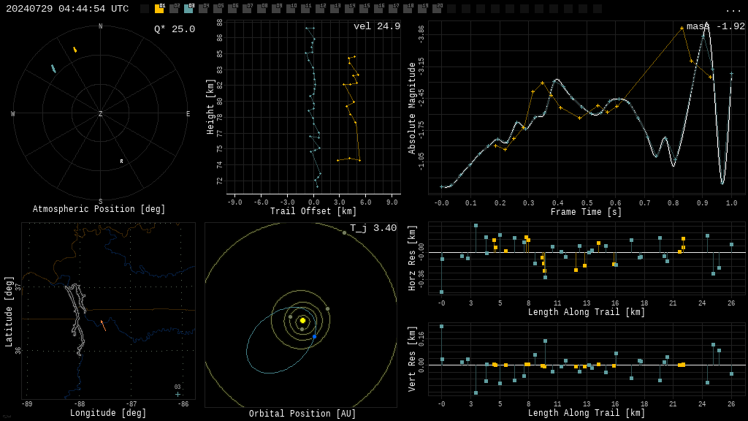This screenshot has height=421, width=748.
Task: Select station 20 box in top strip
Action: coord(437,9)
